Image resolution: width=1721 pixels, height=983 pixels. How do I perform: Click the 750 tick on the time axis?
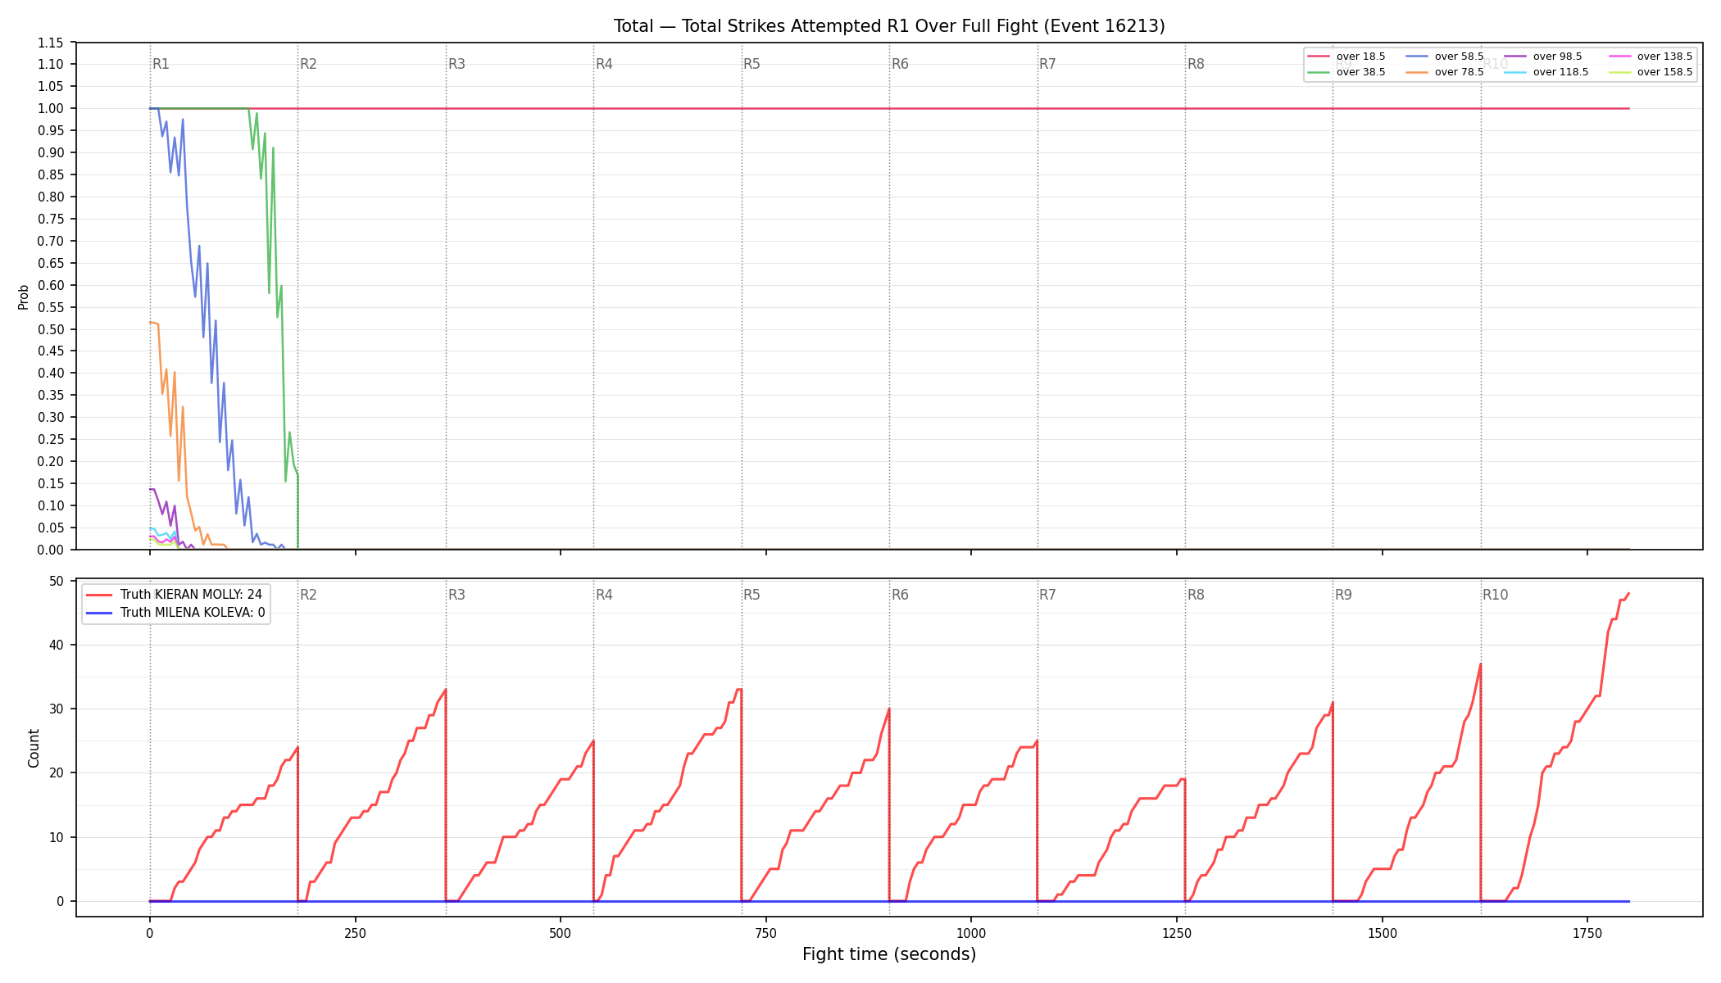(x=766, y=933)
